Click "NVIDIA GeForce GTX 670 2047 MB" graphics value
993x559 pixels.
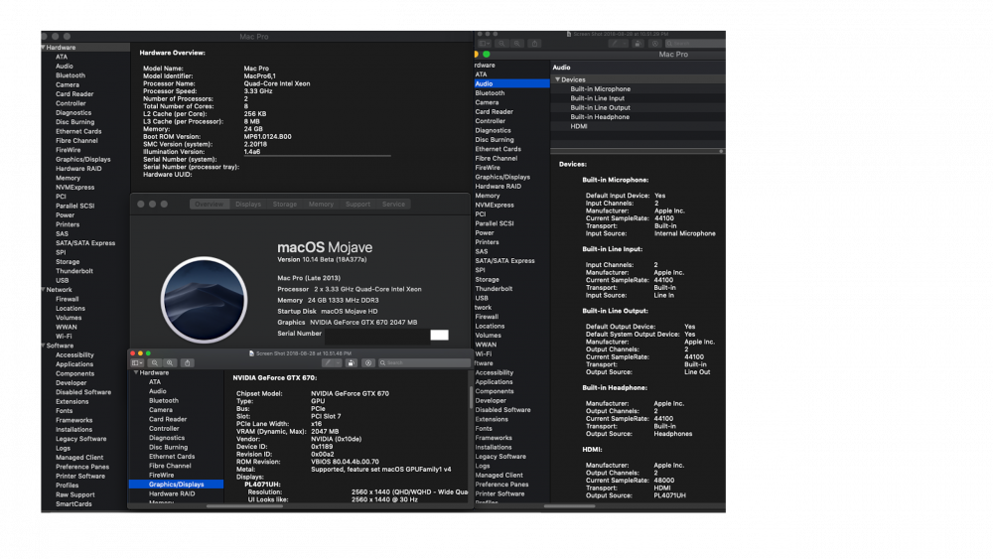363,323
